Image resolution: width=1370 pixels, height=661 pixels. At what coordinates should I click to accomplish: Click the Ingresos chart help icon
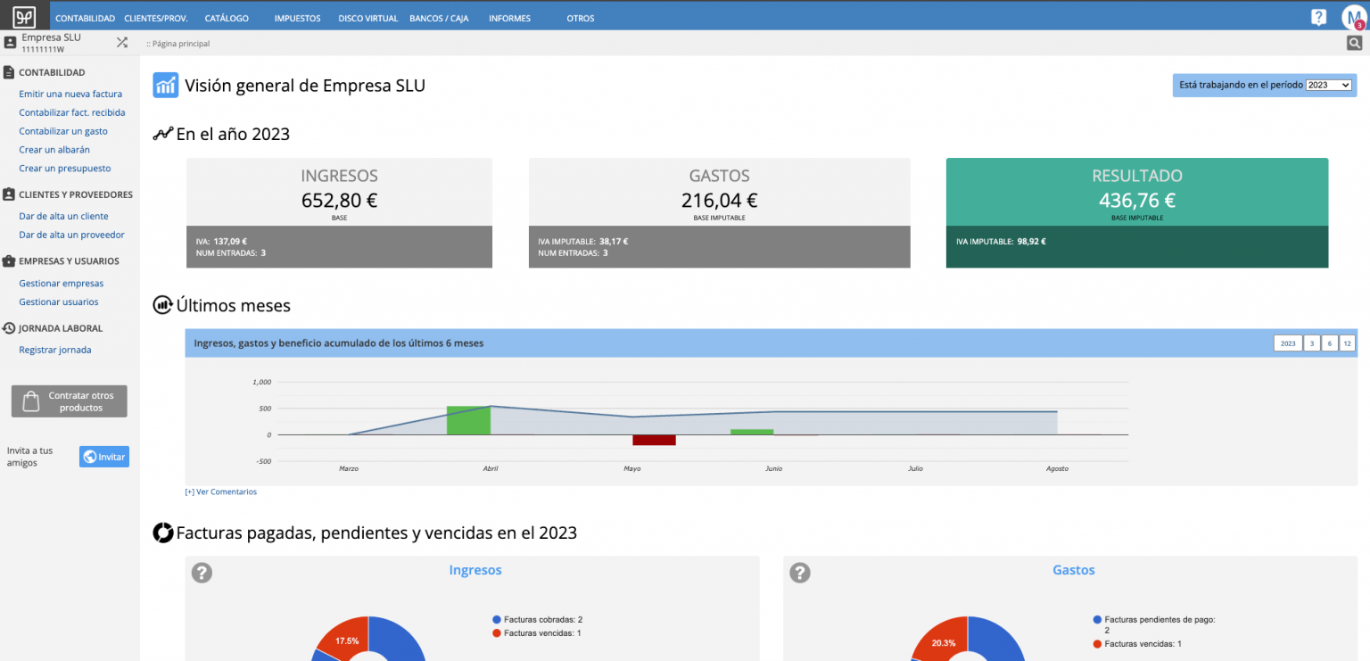202,573
